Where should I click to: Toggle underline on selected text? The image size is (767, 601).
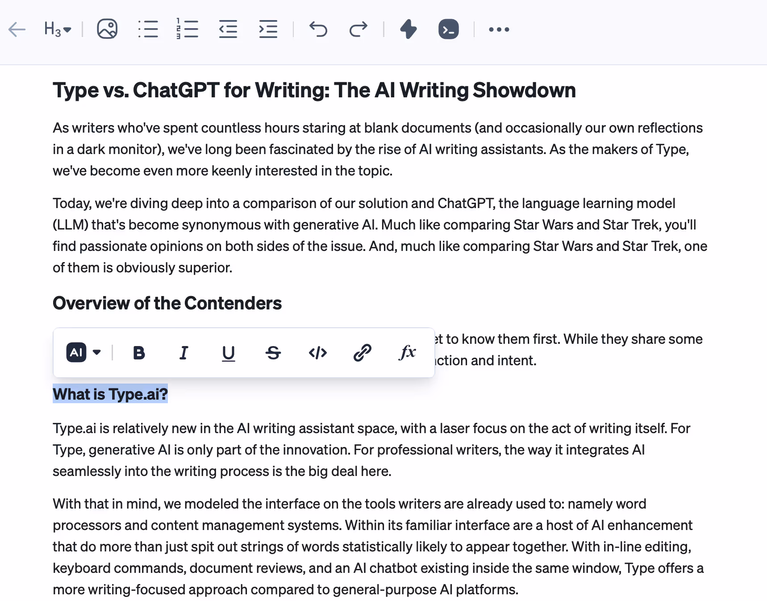tap(229, 353)
